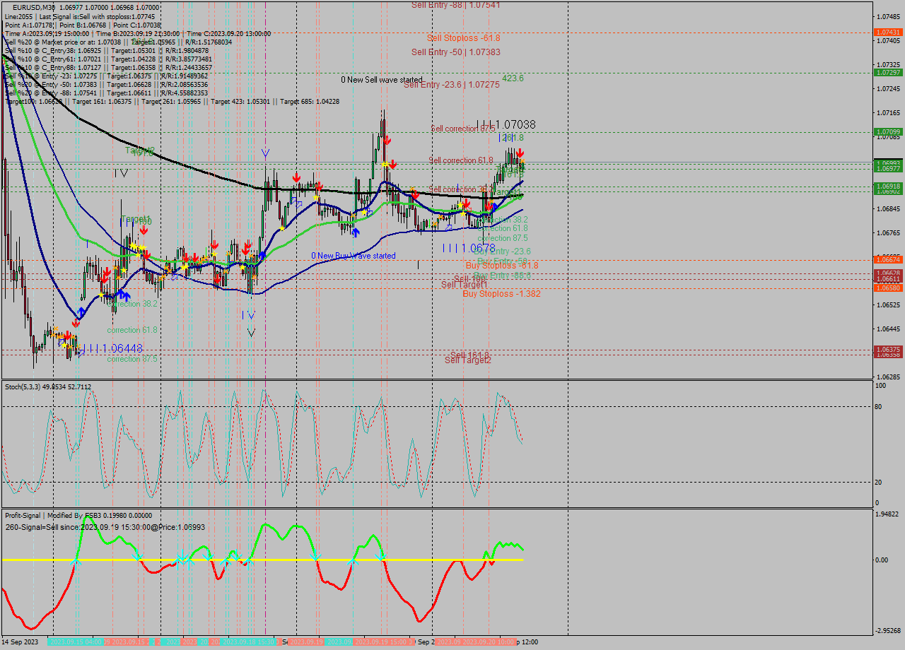Select the '0 New Buy Wave started' label
905x650 pixels.
(354, 256)
